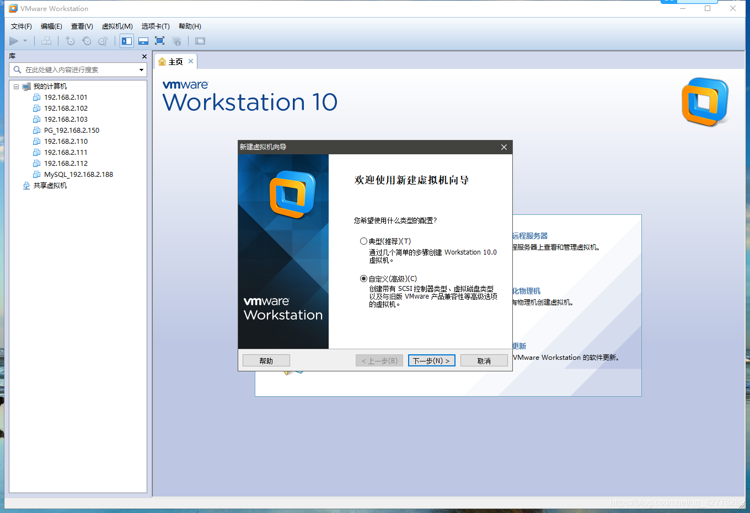Screen dimensions: 750x513
Task: Collapse the 我的计算机 tree node
Action: tap(16, 87)
